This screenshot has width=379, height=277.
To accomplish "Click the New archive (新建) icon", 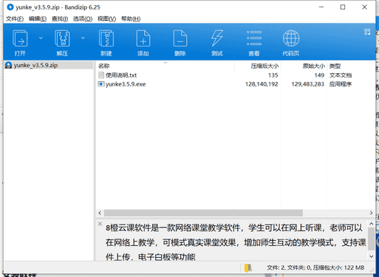I will 106,38.
